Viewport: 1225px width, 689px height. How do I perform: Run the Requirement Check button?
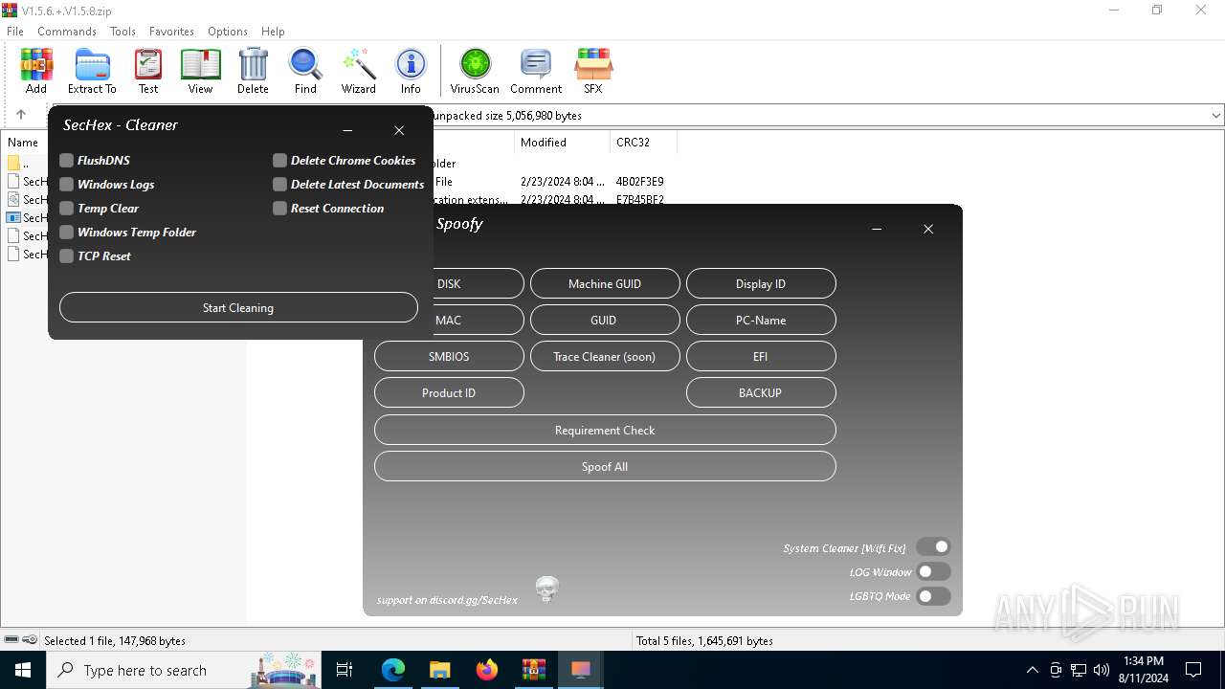point(605,430)
